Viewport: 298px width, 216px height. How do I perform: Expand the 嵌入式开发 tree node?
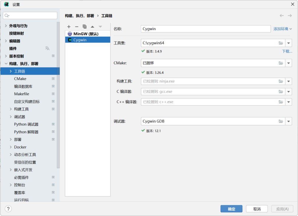11,170
